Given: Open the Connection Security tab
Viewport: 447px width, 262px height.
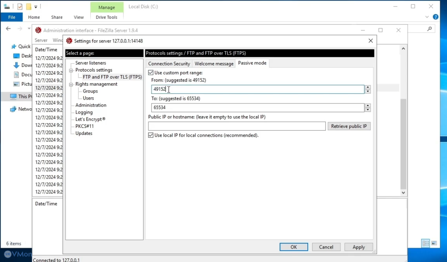Looking at the screenshot, I should point(169,64).
